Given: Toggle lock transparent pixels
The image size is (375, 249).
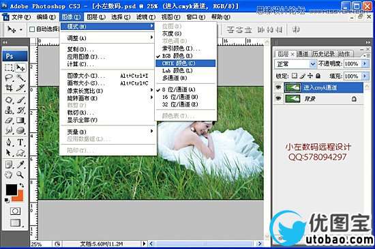Looking at the screenshot, I should tap(295, 76).
